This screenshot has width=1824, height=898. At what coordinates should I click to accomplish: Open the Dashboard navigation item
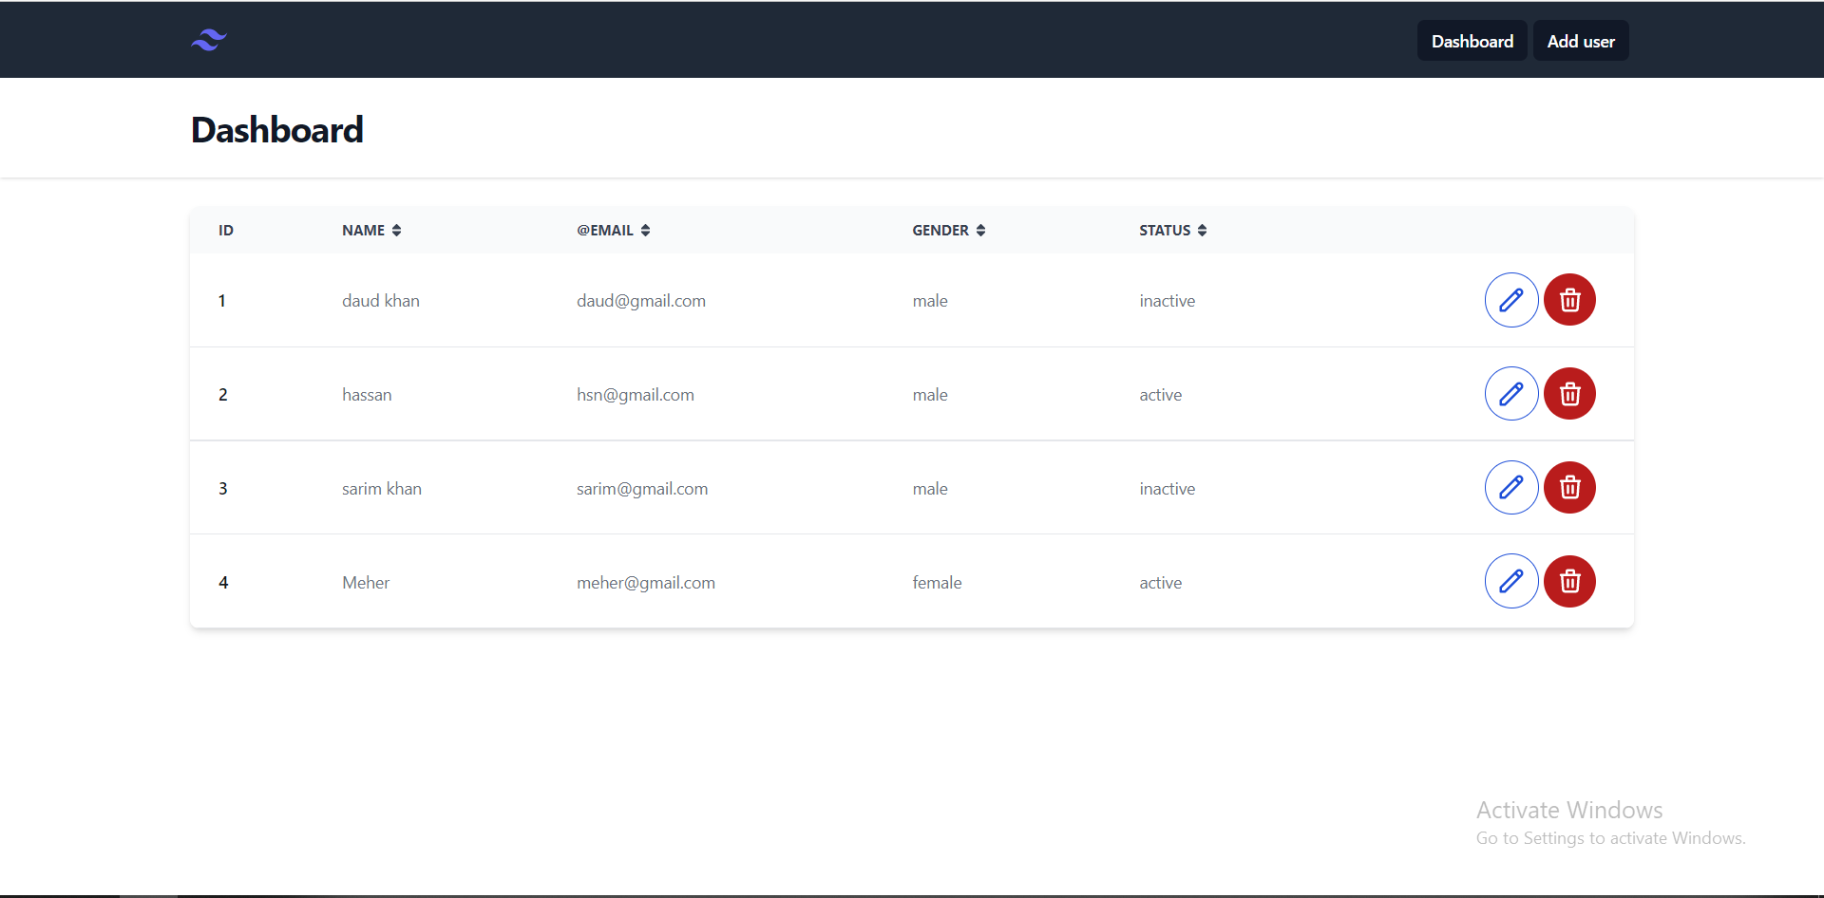tap(1472, 41)
